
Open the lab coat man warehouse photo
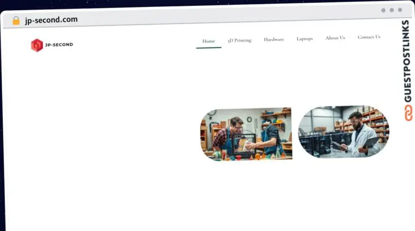(344, 132)
